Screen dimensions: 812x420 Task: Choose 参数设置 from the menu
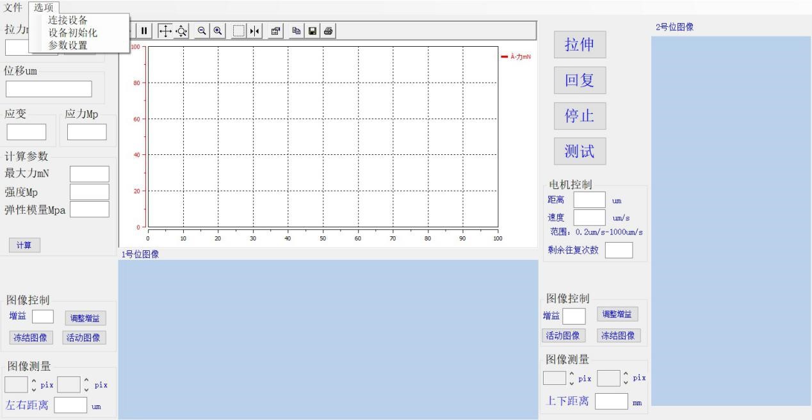click(68, 45)
